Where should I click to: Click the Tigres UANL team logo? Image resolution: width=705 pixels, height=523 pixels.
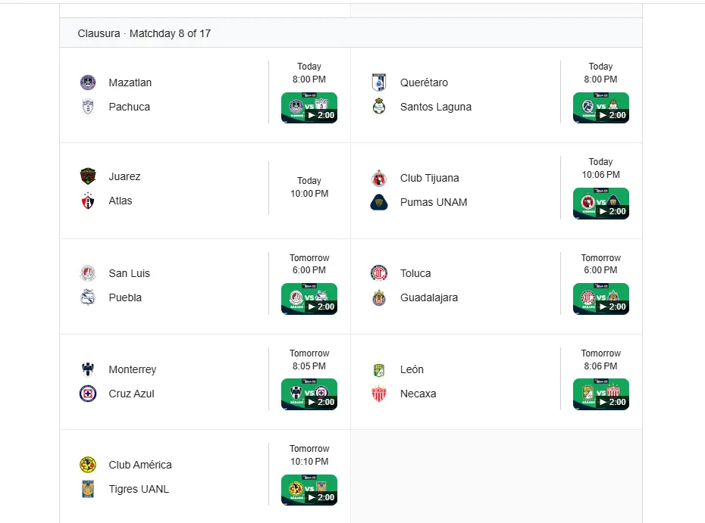(88, 489)
